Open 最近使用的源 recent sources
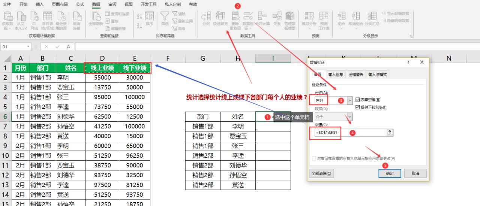Viewport: 480px width, 206px height. click(61, 21)
